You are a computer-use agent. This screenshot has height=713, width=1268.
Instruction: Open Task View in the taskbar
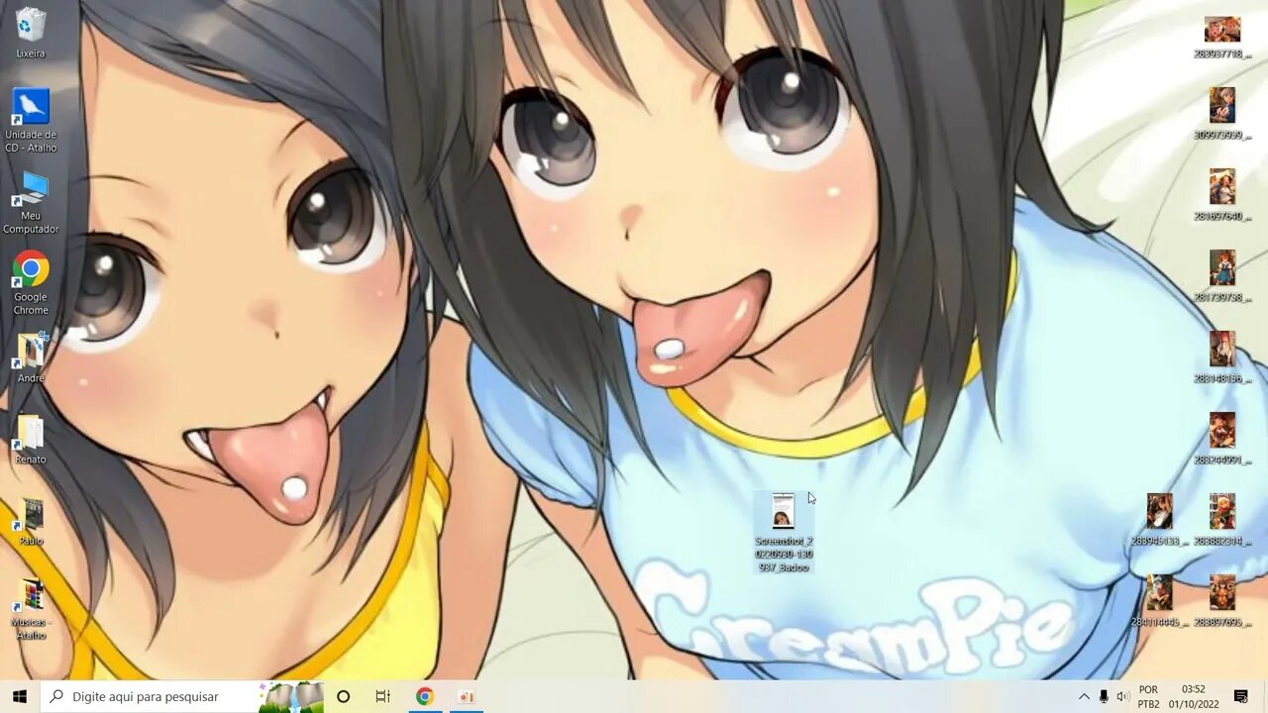click(383, 696)
